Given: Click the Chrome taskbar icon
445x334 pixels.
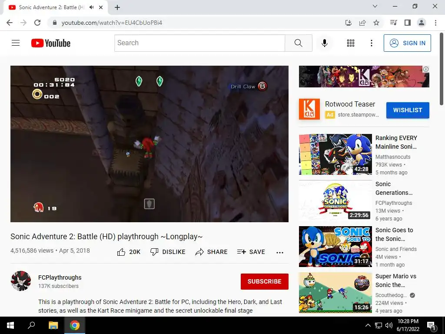Looking at the screenshot, I should 75,325.
